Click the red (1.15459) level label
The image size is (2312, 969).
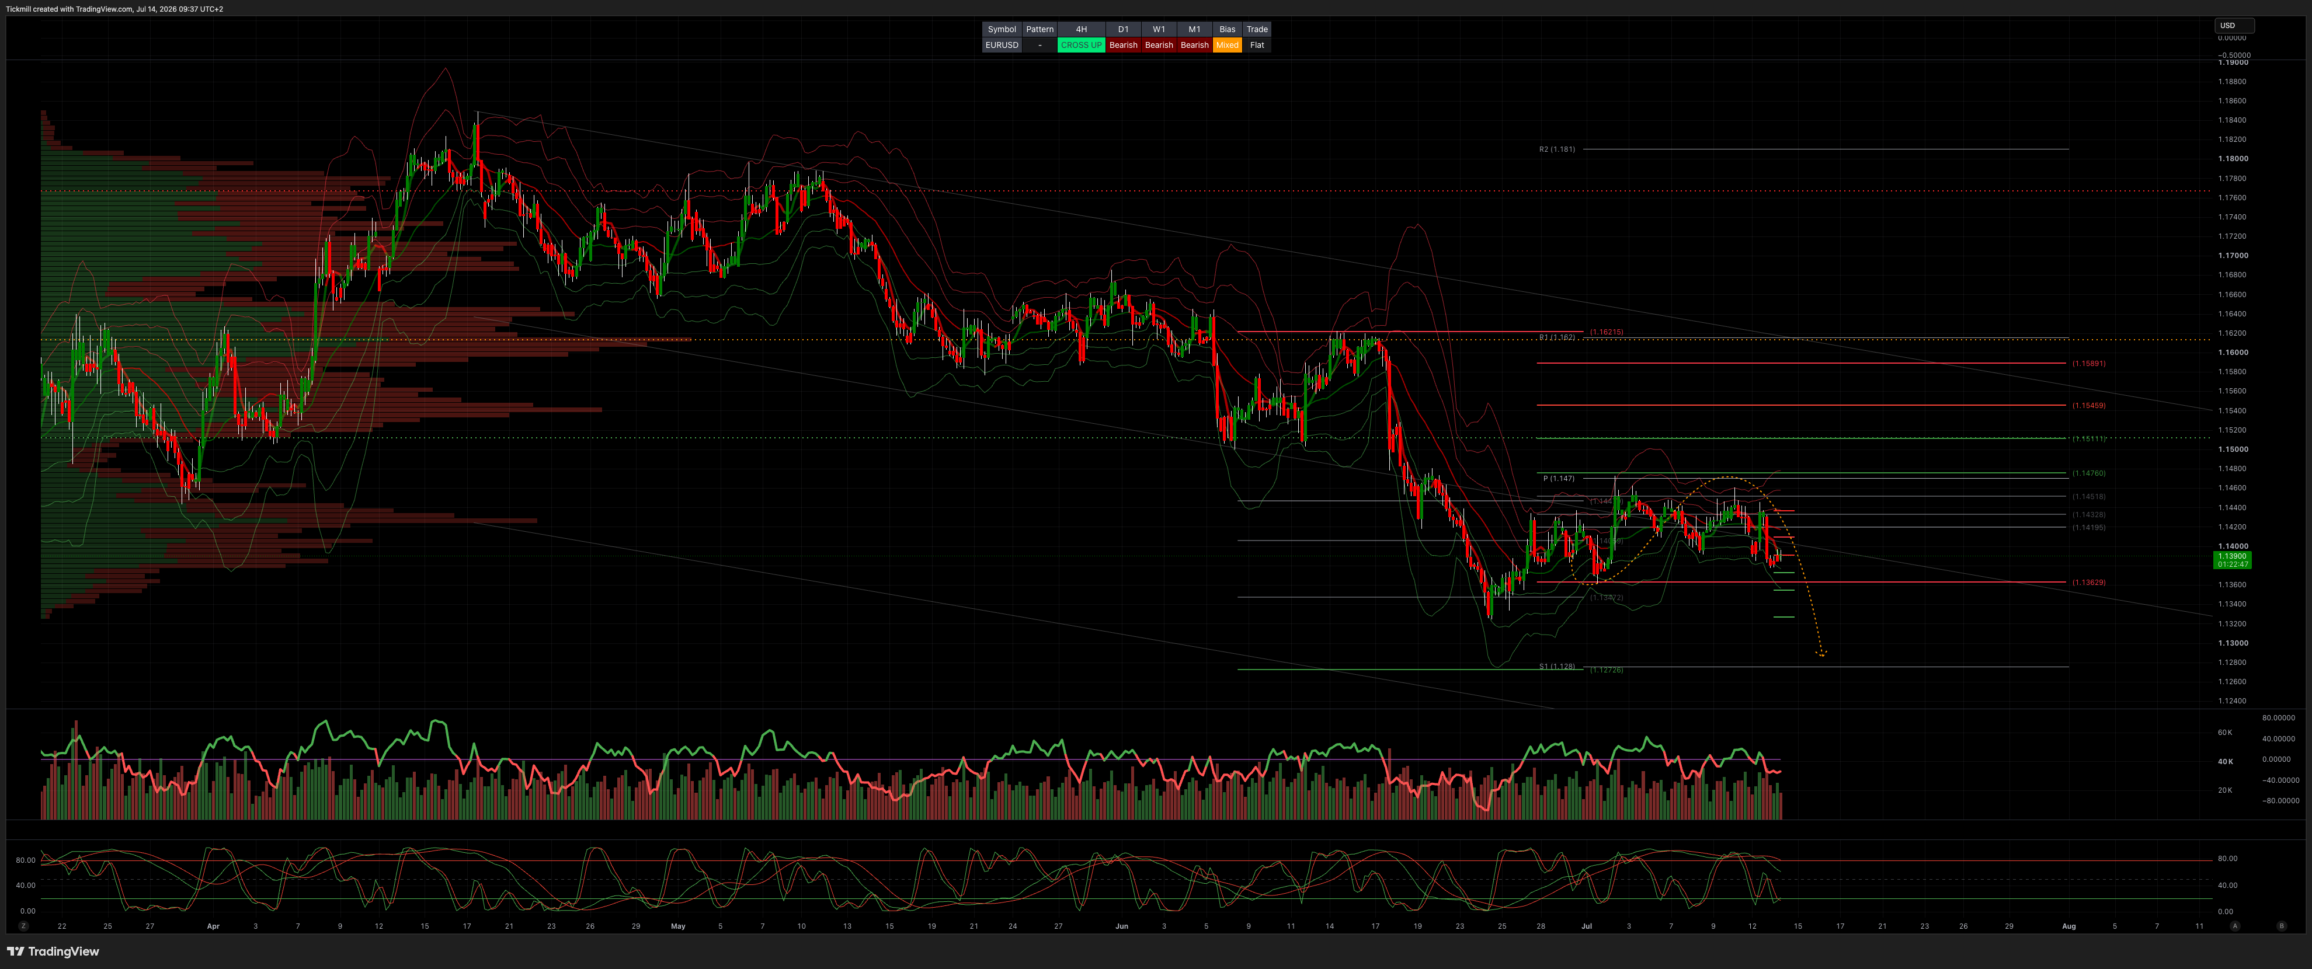(x=2088, y=406)
